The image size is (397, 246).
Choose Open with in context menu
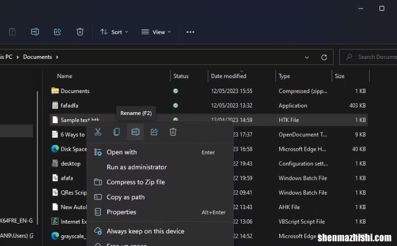[160, 152]
